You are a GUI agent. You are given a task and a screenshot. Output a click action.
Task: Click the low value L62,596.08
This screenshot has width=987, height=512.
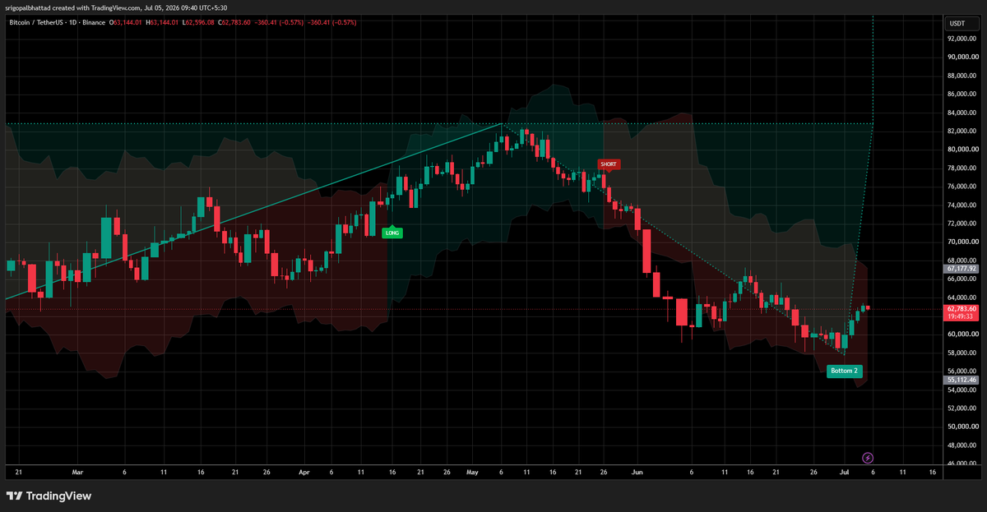pyautogui.click(x=198, y=22)
